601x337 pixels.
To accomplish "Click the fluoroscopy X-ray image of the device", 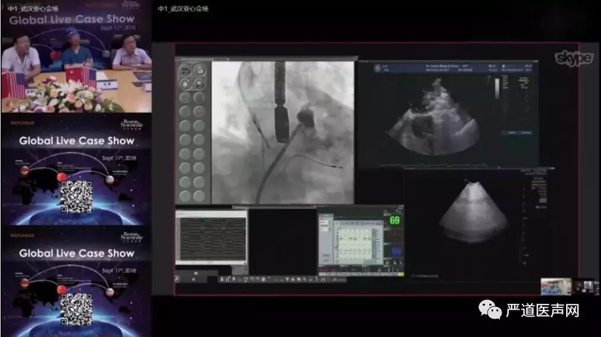I will (x=282, y=132).
